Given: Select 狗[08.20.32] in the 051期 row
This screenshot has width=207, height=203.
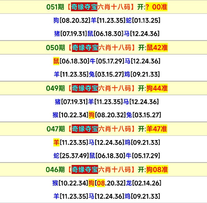Looking at the screenshot, I should pyautogui.click(x=72, y=20).
